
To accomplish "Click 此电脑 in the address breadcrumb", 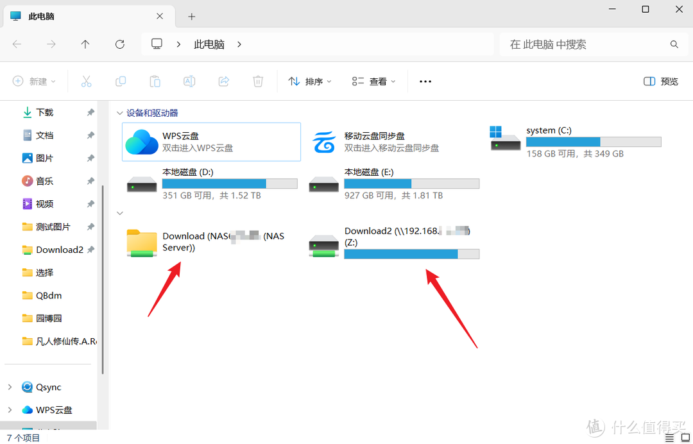I will 209,44.
